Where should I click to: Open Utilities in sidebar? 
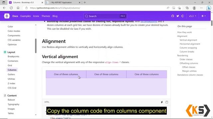(11, 79)
